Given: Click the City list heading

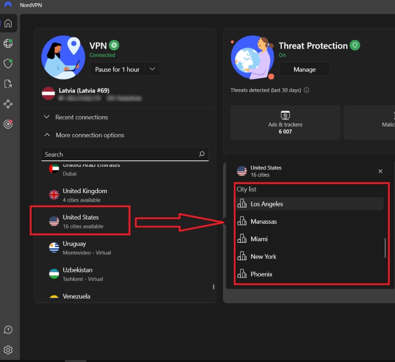Looking at the screenshot, I should coord(246,189).
